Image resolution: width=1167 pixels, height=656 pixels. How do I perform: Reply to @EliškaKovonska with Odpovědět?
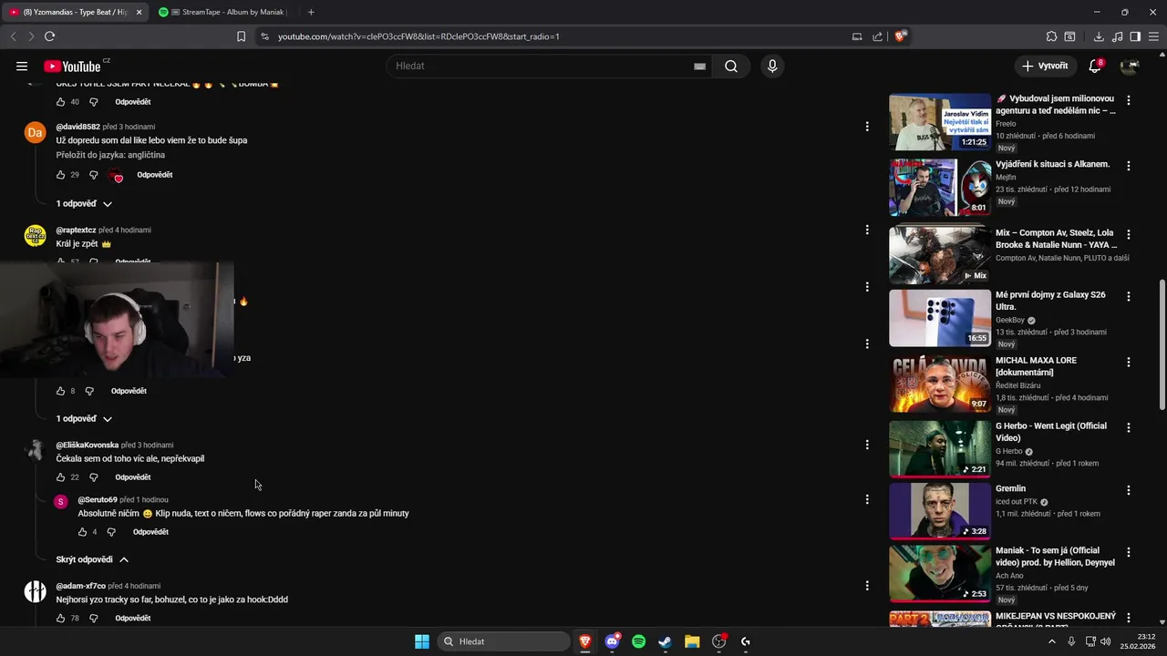tap(133, 477)
